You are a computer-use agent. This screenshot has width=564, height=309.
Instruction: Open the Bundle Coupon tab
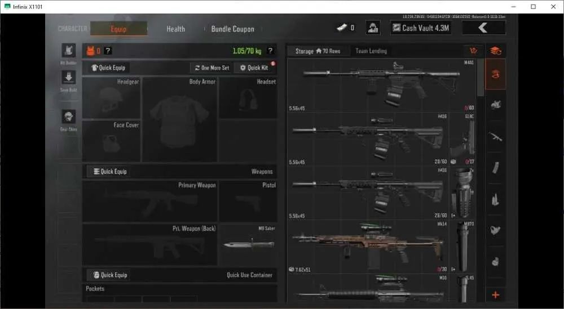coord(233,29)
